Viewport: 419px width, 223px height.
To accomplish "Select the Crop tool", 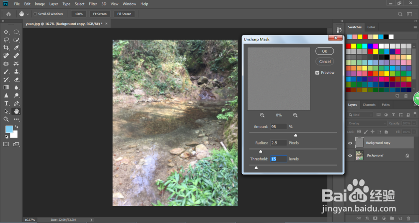I will (6, 48).
